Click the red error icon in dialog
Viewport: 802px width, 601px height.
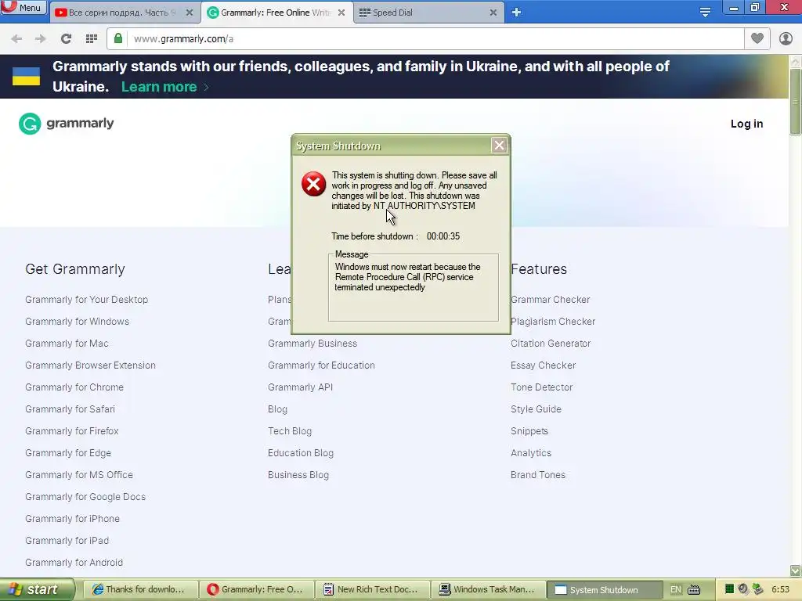313,184
